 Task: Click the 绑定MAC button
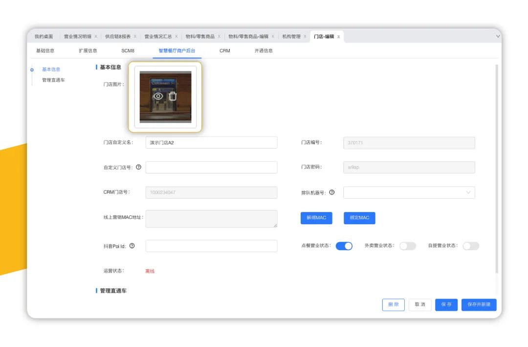click(x=359, y=218)
